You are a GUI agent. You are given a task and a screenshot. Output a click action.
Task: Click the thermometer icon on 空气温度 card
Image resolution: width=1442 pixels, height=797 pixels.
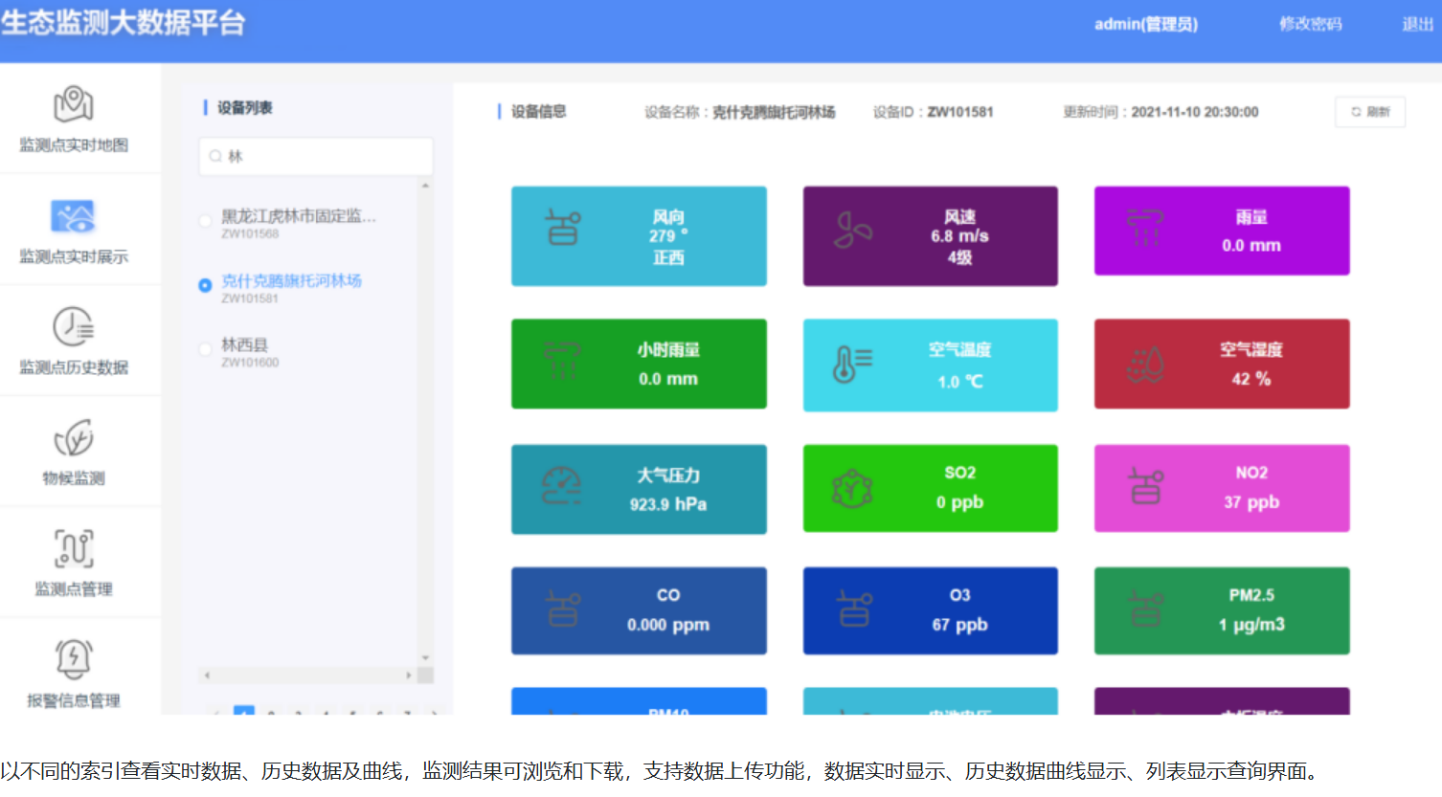coord(852,364)
